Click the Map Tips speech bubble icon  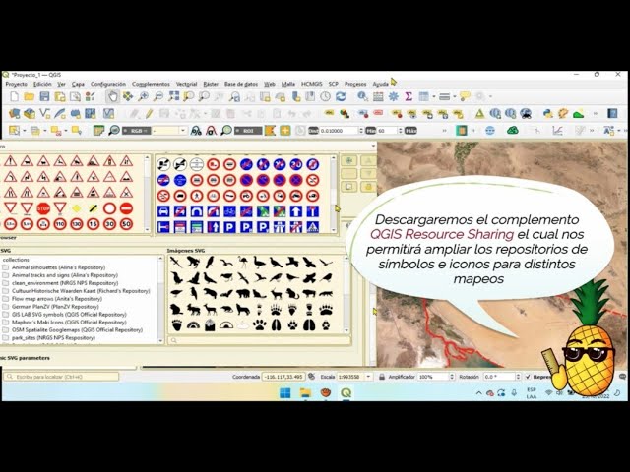tap(465, 96)
